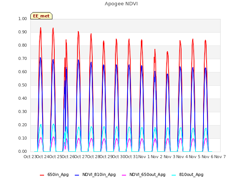Click the 0.60 y-axis label

point(23,72)
